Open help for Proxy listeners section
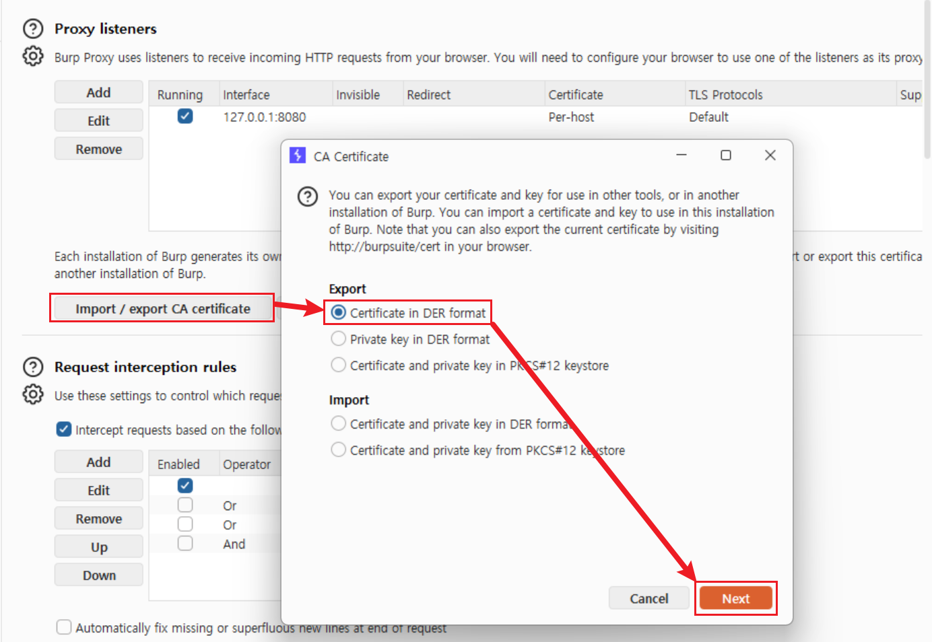Image resolution: width=932 pixels, height=642 pixels. point(32,28)
